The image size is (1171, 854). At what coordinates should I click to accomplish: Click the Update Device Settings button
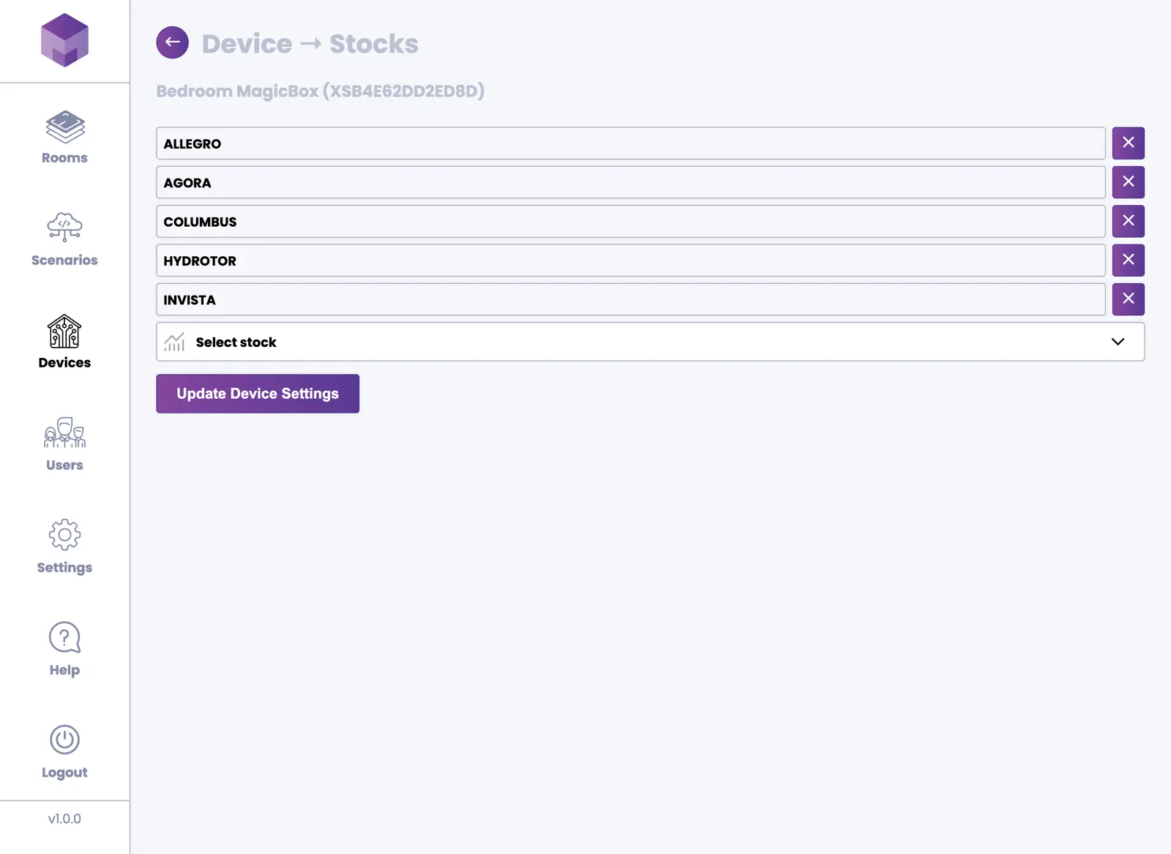(258, 394)
